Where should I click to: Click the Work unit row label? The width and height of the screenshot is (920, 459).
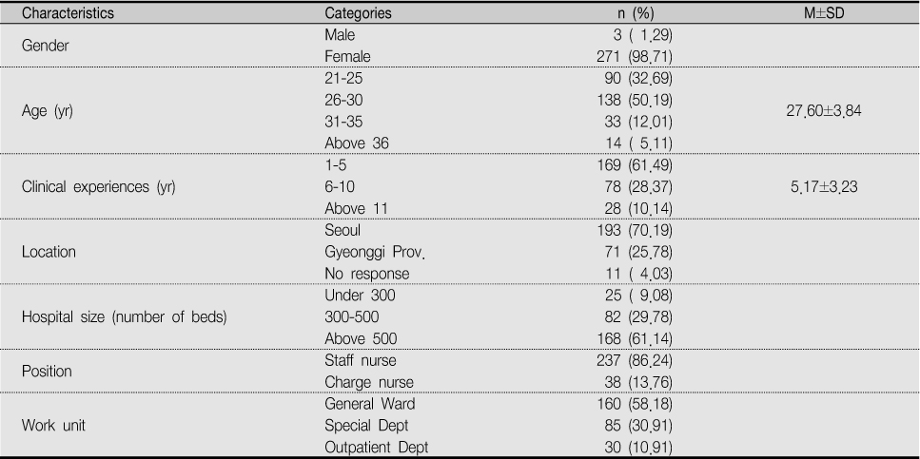(x=53, y=426)
